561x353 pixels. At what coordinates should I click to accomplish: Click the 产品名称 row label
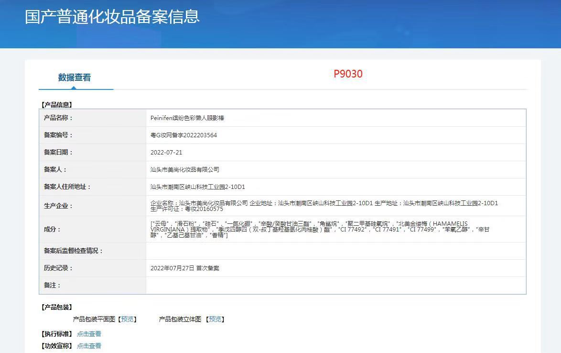tap(58, 118)
